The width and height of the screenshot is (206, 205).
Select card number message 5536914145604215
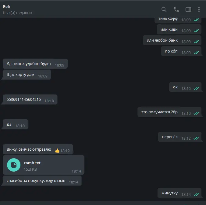(x=24, y=100)
